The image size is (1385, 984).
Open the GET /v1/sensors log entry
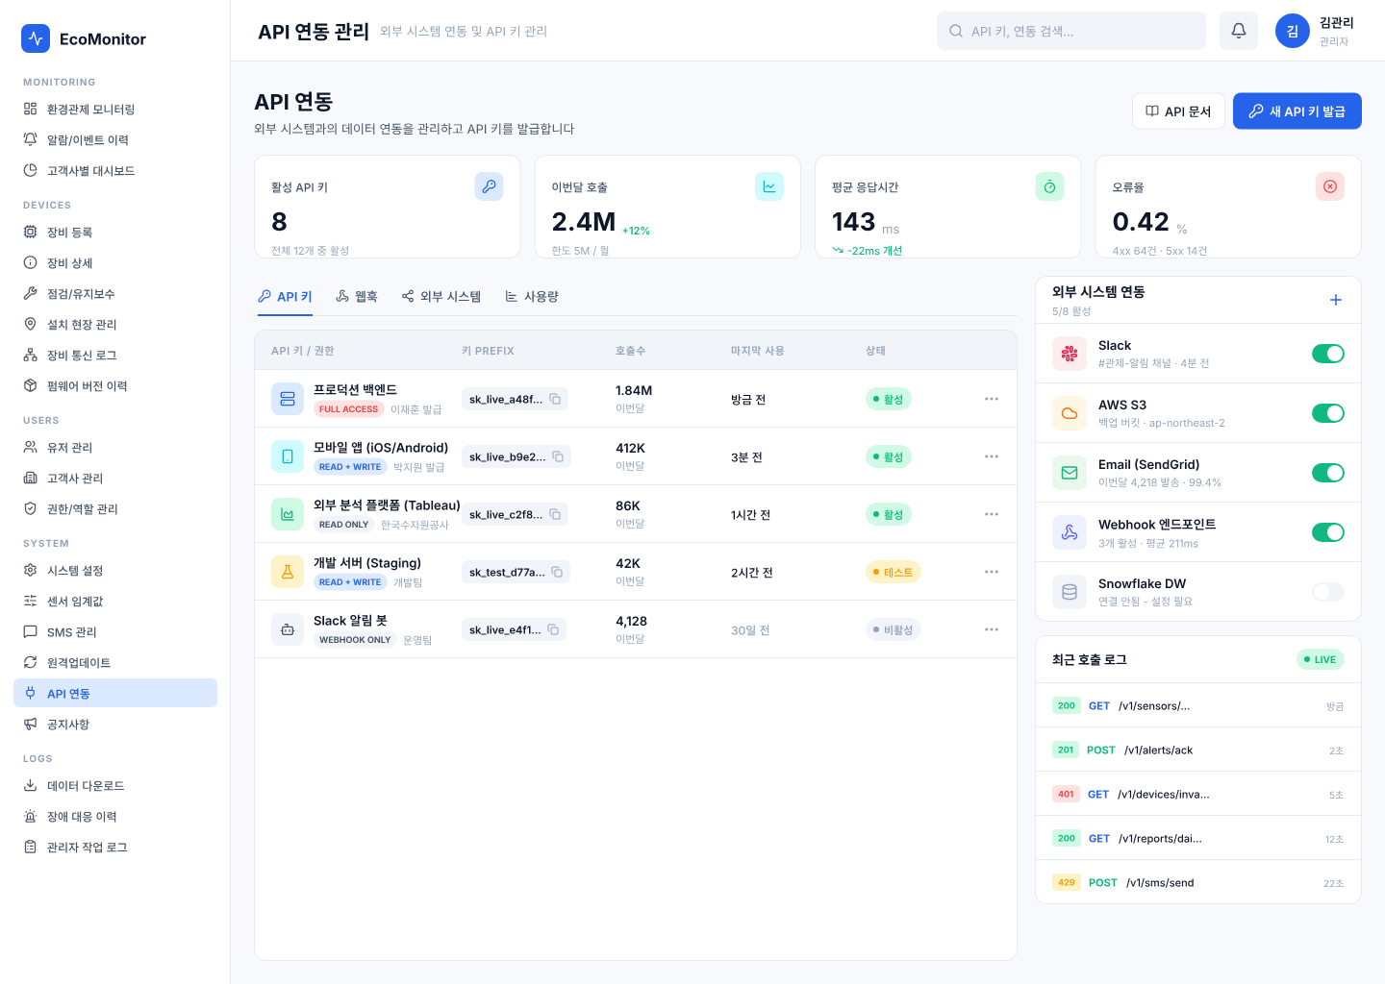click(x=1198, y=705)
